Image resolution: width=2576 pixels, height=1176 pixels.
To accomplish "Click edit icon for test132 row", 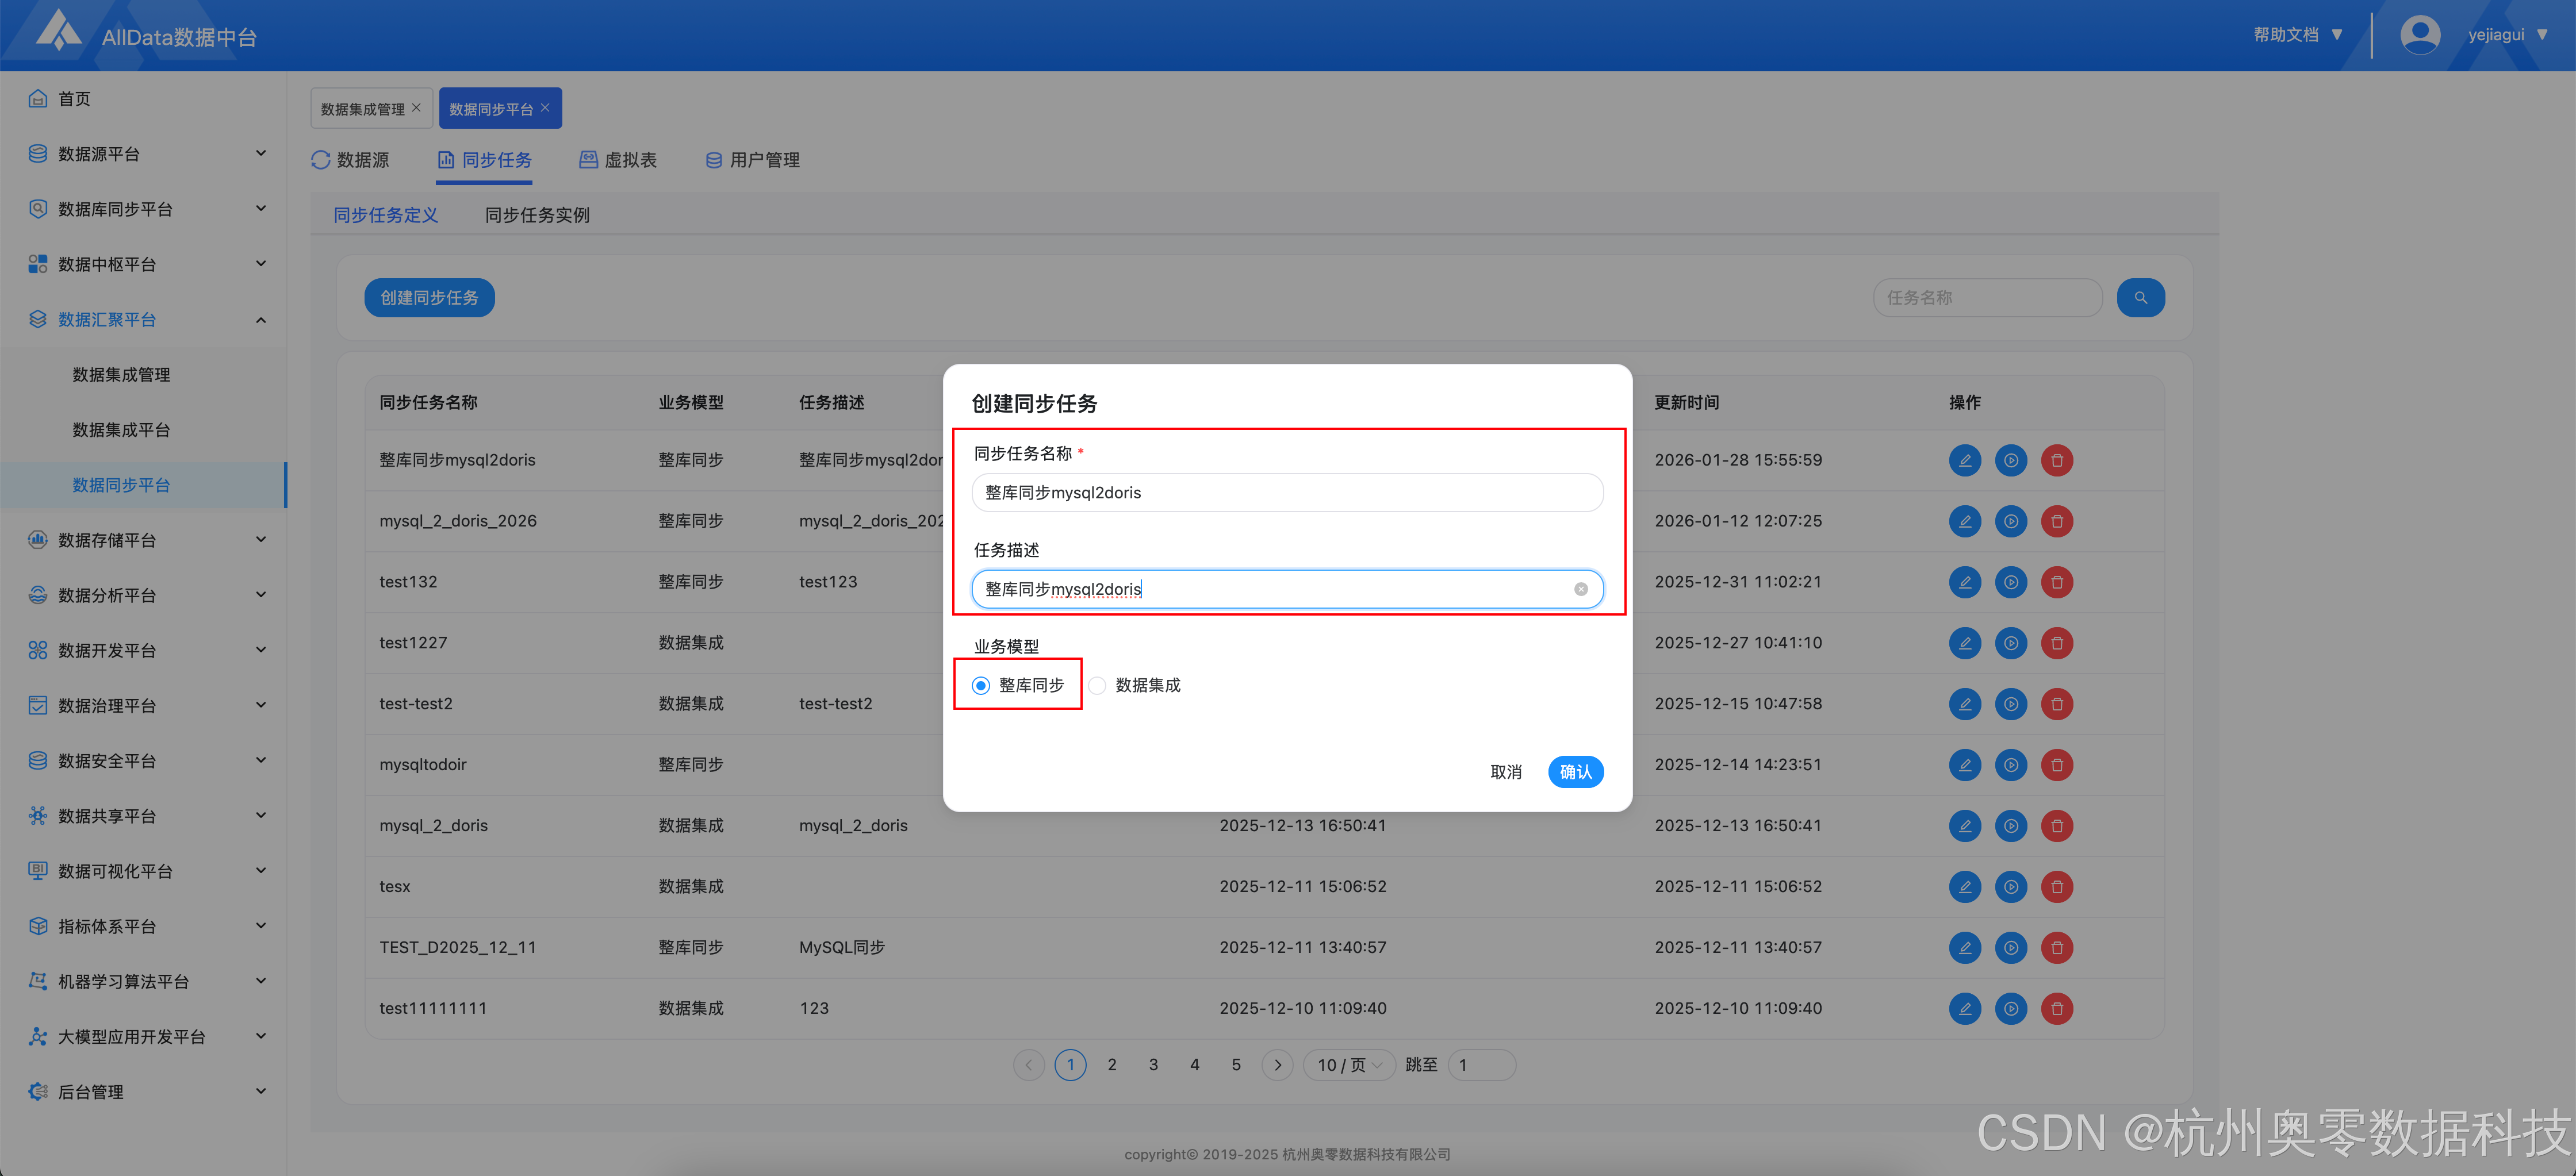I will (1964, 582).
